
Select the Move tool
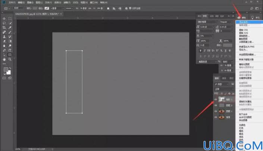coord(4,18)
